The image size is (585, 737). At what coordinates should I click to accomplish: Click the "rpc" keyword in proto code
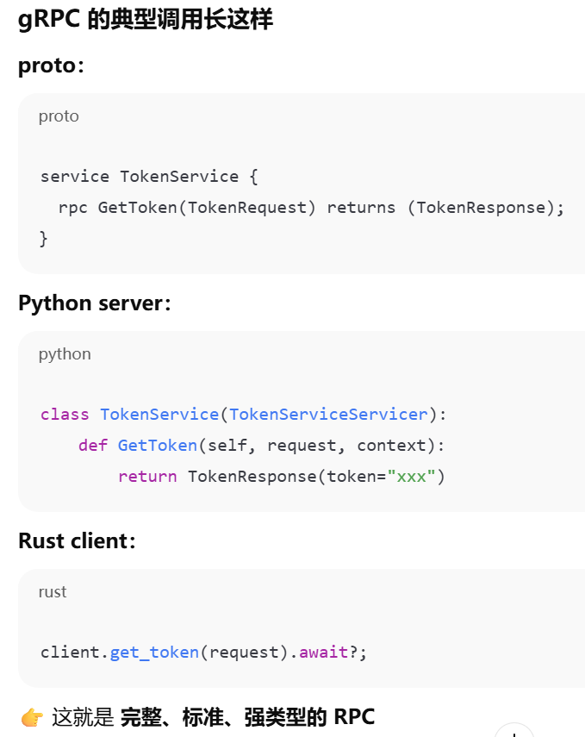tap(73, 208)
